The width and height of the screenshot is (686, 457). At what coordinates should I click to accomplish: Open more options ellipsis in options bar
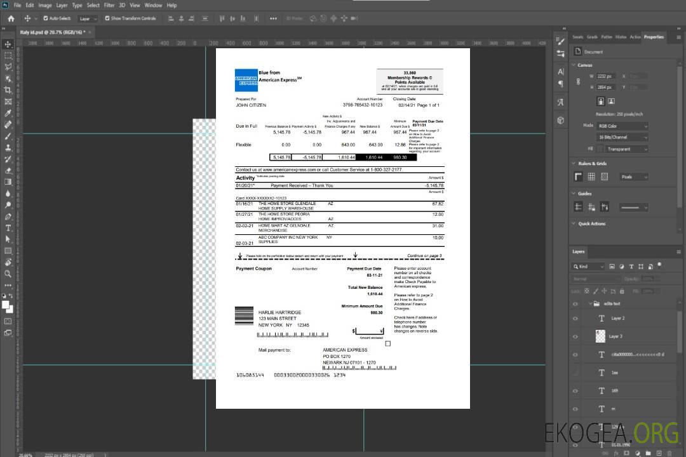pos(273,18)
